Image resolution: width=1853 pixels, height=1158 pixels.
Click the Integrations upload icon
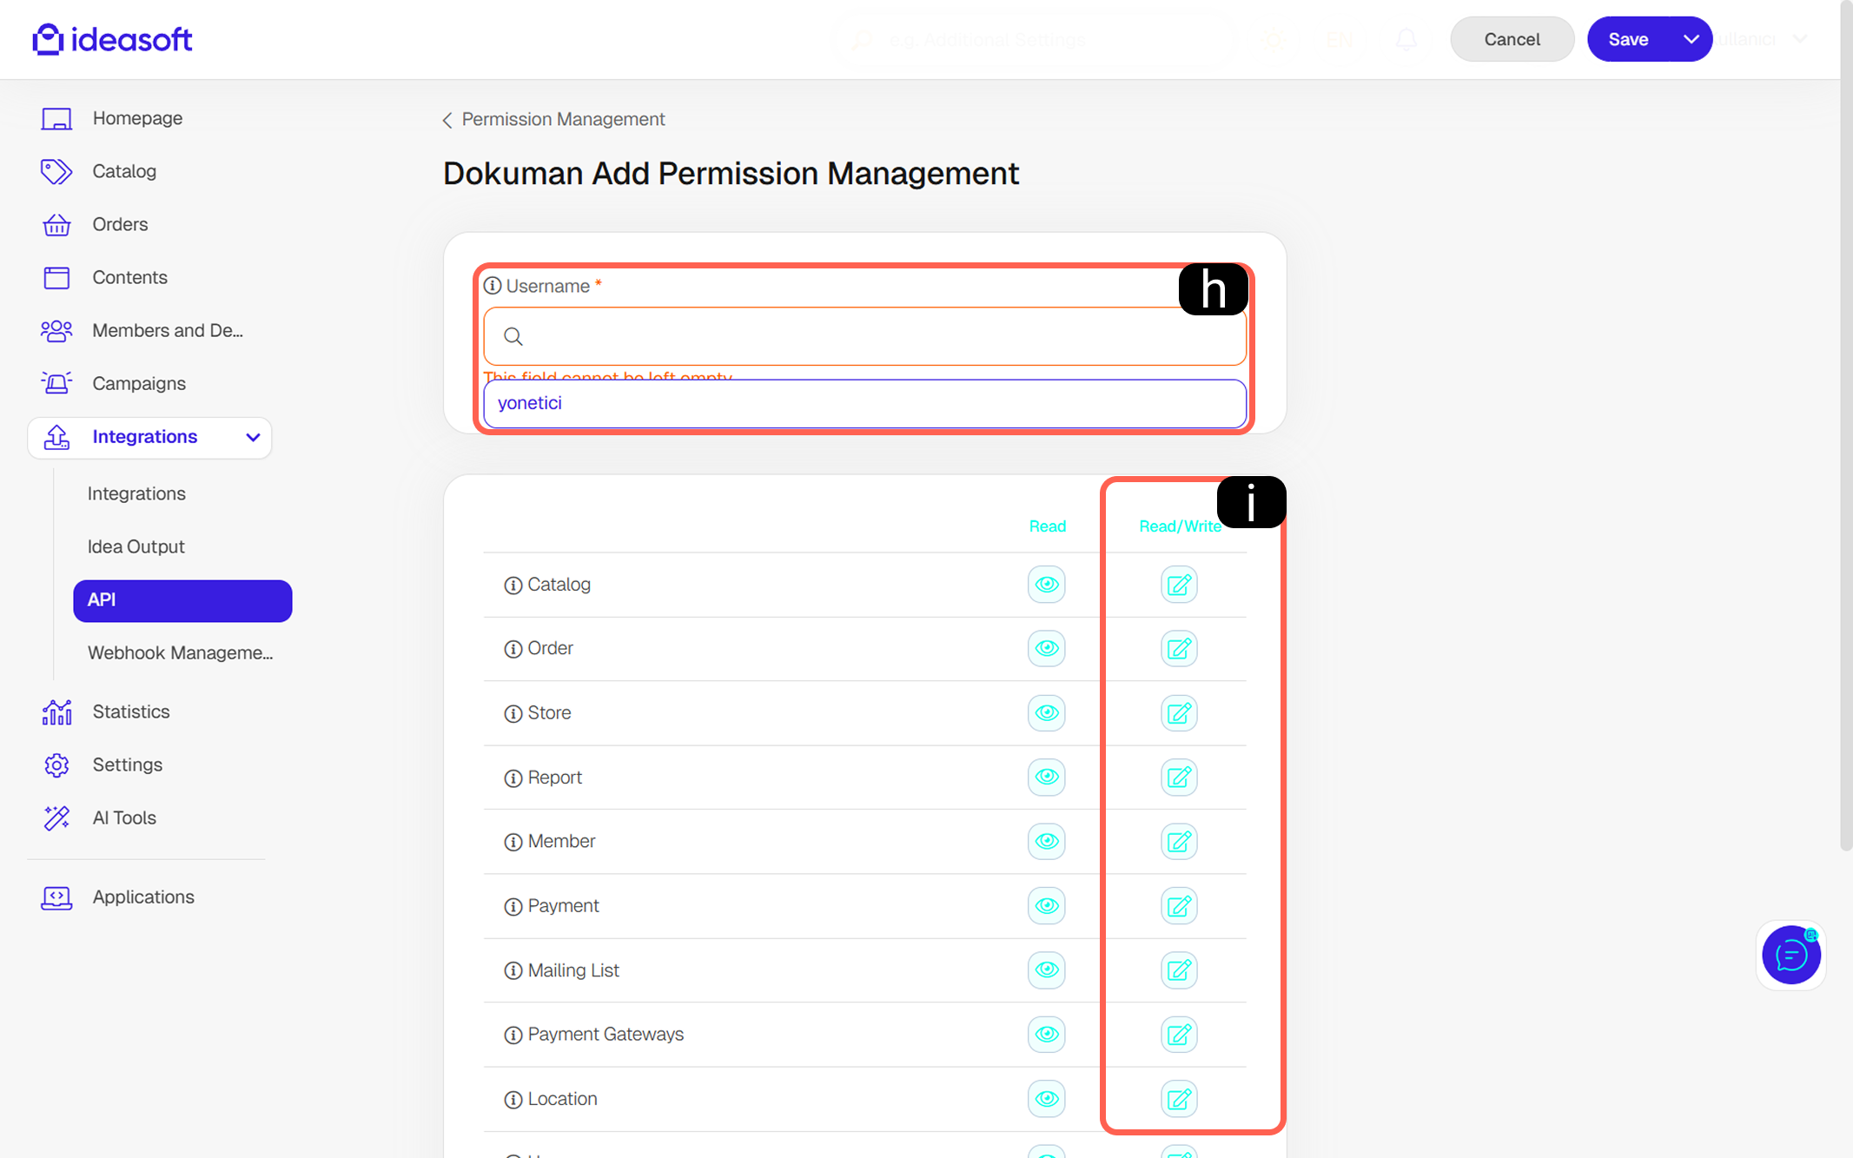(x=56, y=437)
